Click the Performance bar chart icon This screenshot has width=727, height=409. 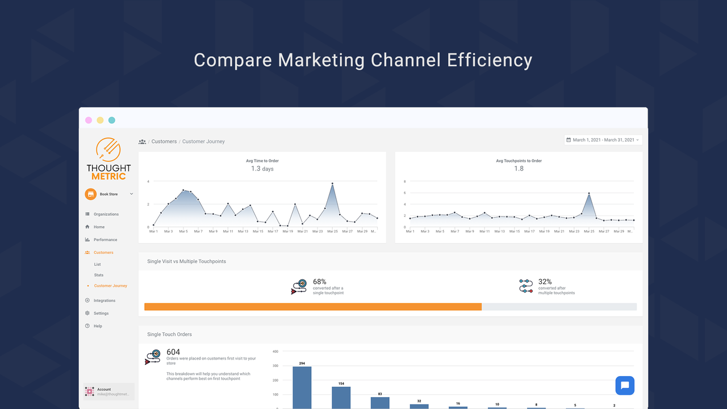coord(87,240)
